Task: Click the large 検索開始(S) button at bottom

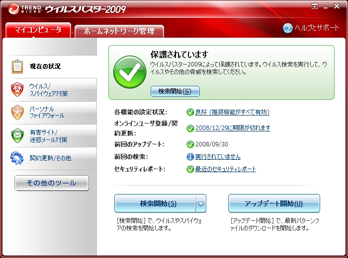Action: 155,203
